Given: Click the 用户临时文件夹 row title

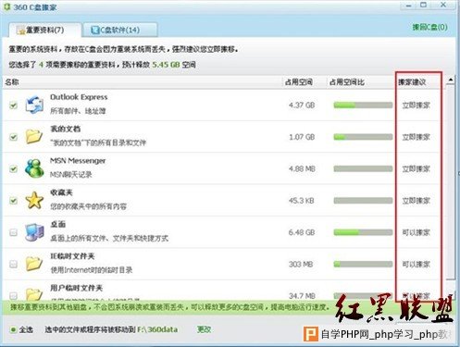Looking at the screenshot, I should point(76,288).
